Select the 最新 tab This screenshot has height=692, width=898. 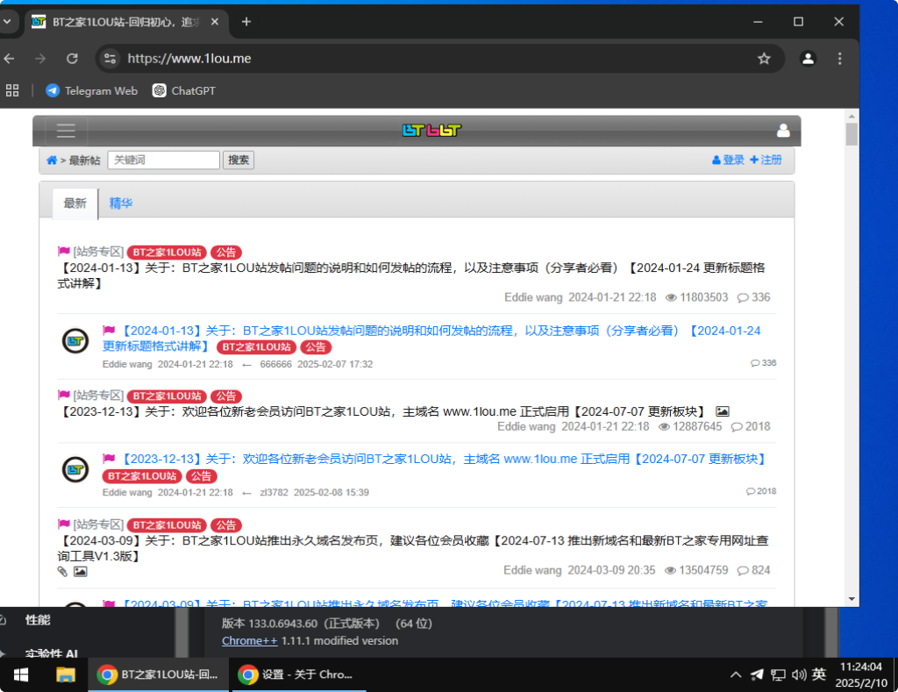(x=75, y=203)
